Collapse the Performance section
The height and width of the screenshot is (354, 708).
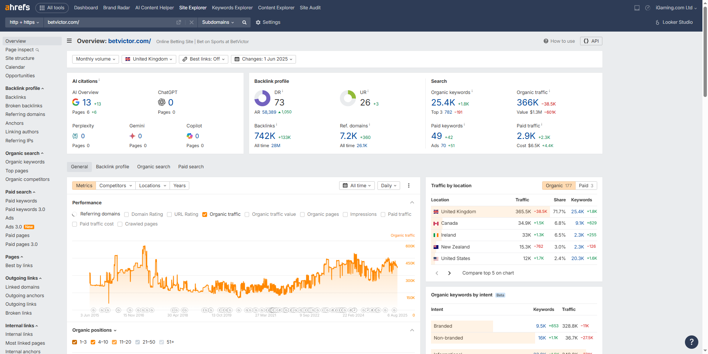(412, 202)
